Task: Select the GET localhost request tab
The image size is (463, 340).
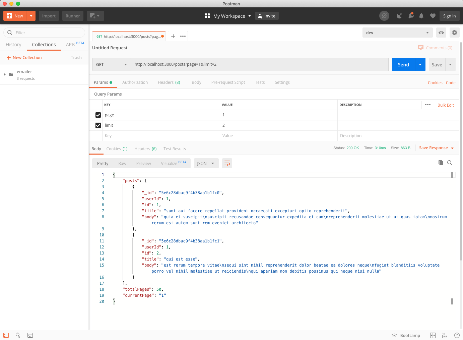Action: pos(129,36)
